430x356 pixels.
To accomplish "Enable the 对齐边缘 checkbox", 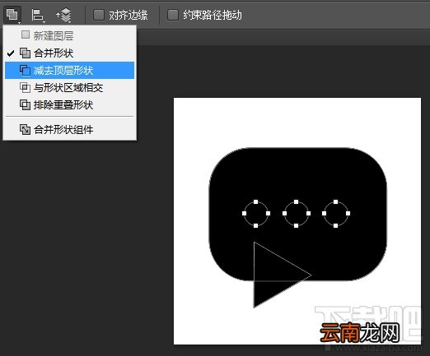I will 99,15.
